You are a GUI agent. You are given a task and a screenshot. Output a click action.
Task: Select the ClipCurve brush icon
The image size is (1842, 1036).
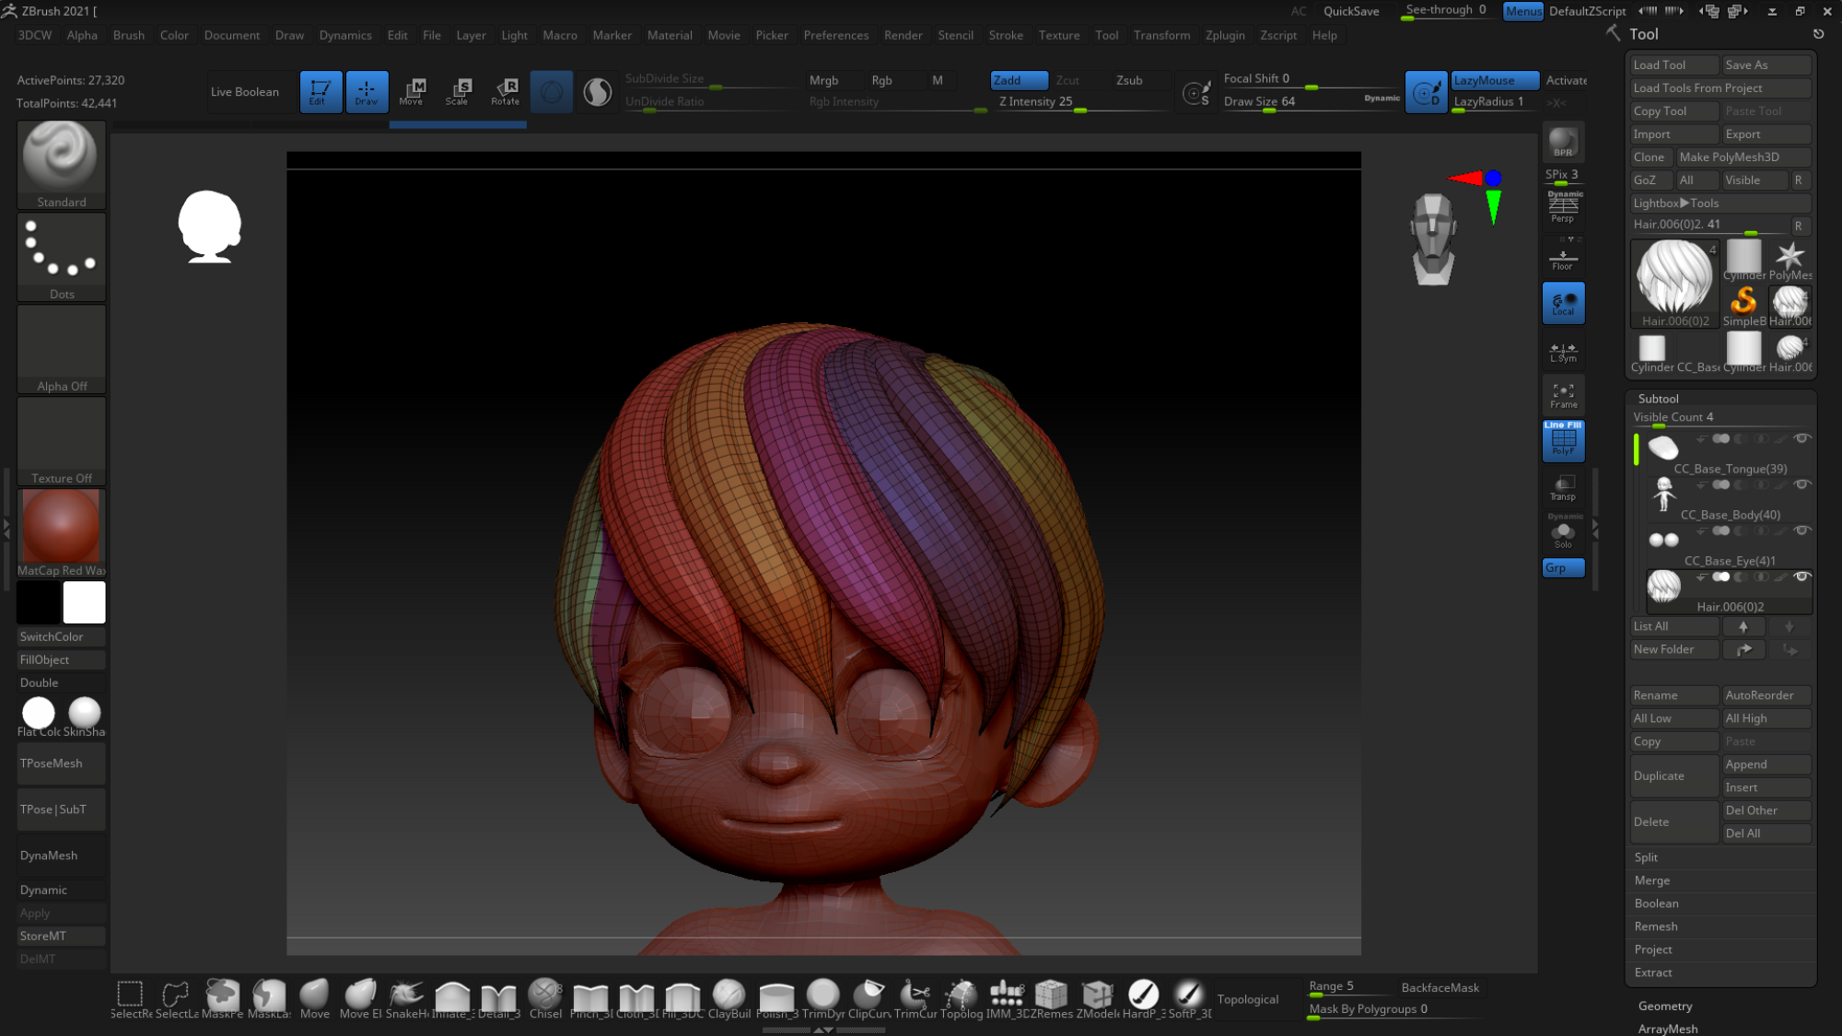(869, 998)
